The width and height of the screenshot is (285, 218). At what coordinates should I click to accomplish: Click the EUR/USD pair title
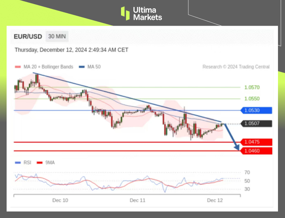[x=28, y=36]
